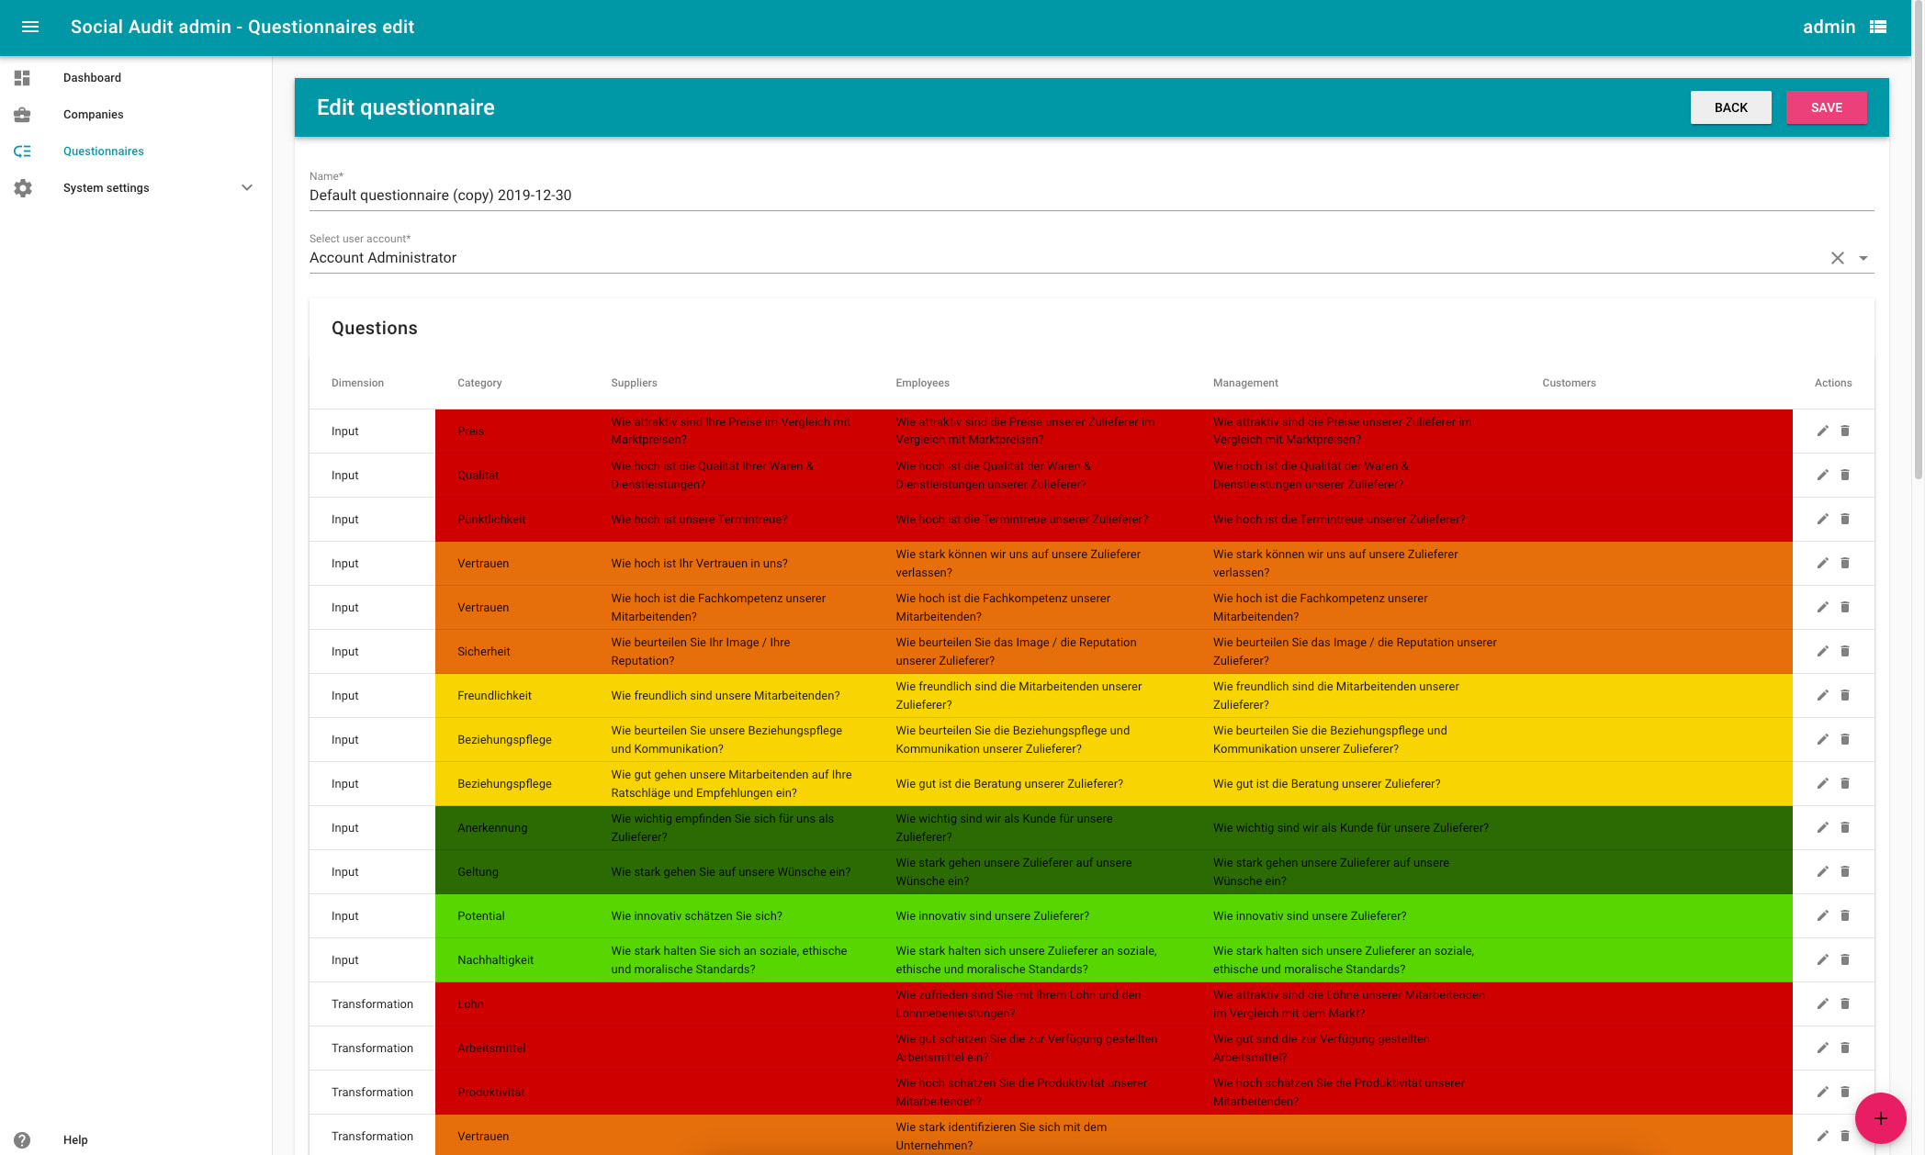Delete the Qualität question row
The width and height of the screenshot is (1925, 1155).
pyautogui.click(x=1844, y=475)
